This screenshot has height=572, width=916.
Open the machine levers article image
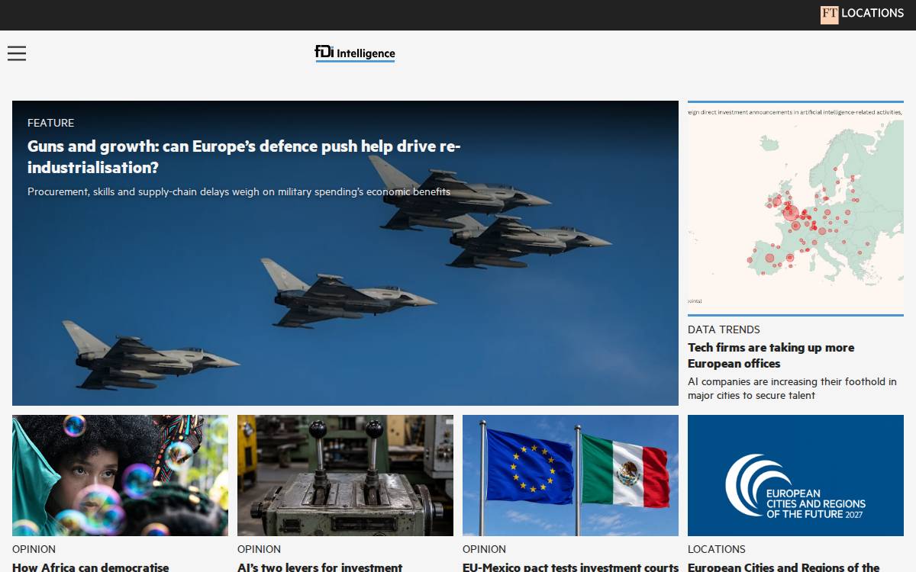345,475
